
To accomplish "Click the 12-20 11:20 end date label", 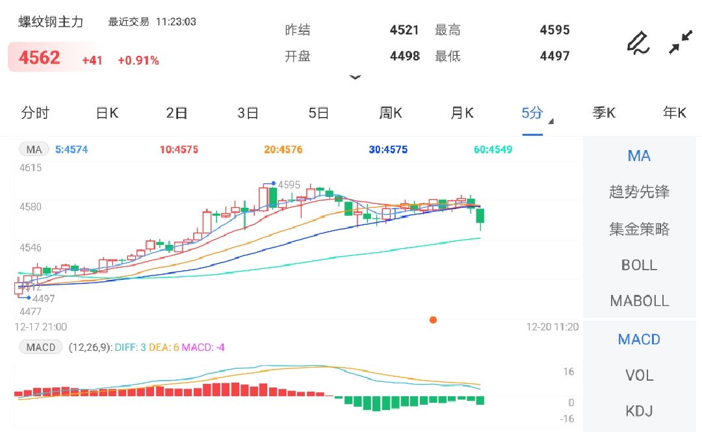I will (x=552, y=327).
